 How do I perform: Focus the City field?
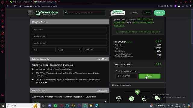click(x=44, y=50)
